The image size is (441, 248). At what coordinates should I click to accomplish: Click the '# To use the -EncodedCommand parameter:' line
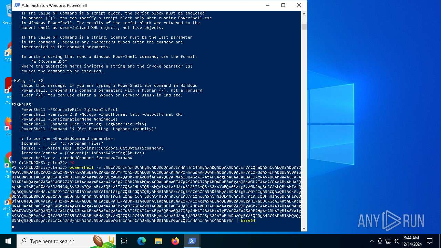(68, 138)
